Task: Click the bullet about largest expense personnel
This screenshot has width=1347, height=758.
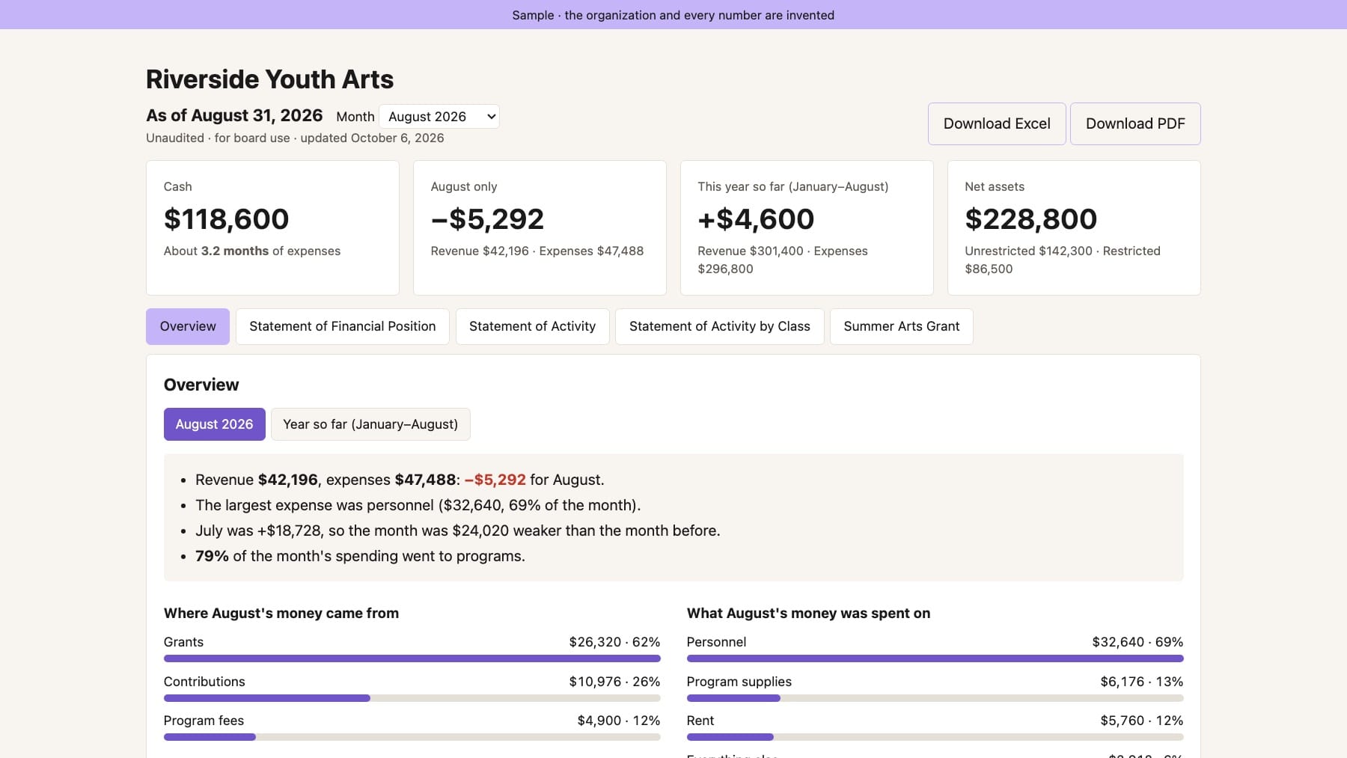Action: pyautogui.click(x=418, y=505)
